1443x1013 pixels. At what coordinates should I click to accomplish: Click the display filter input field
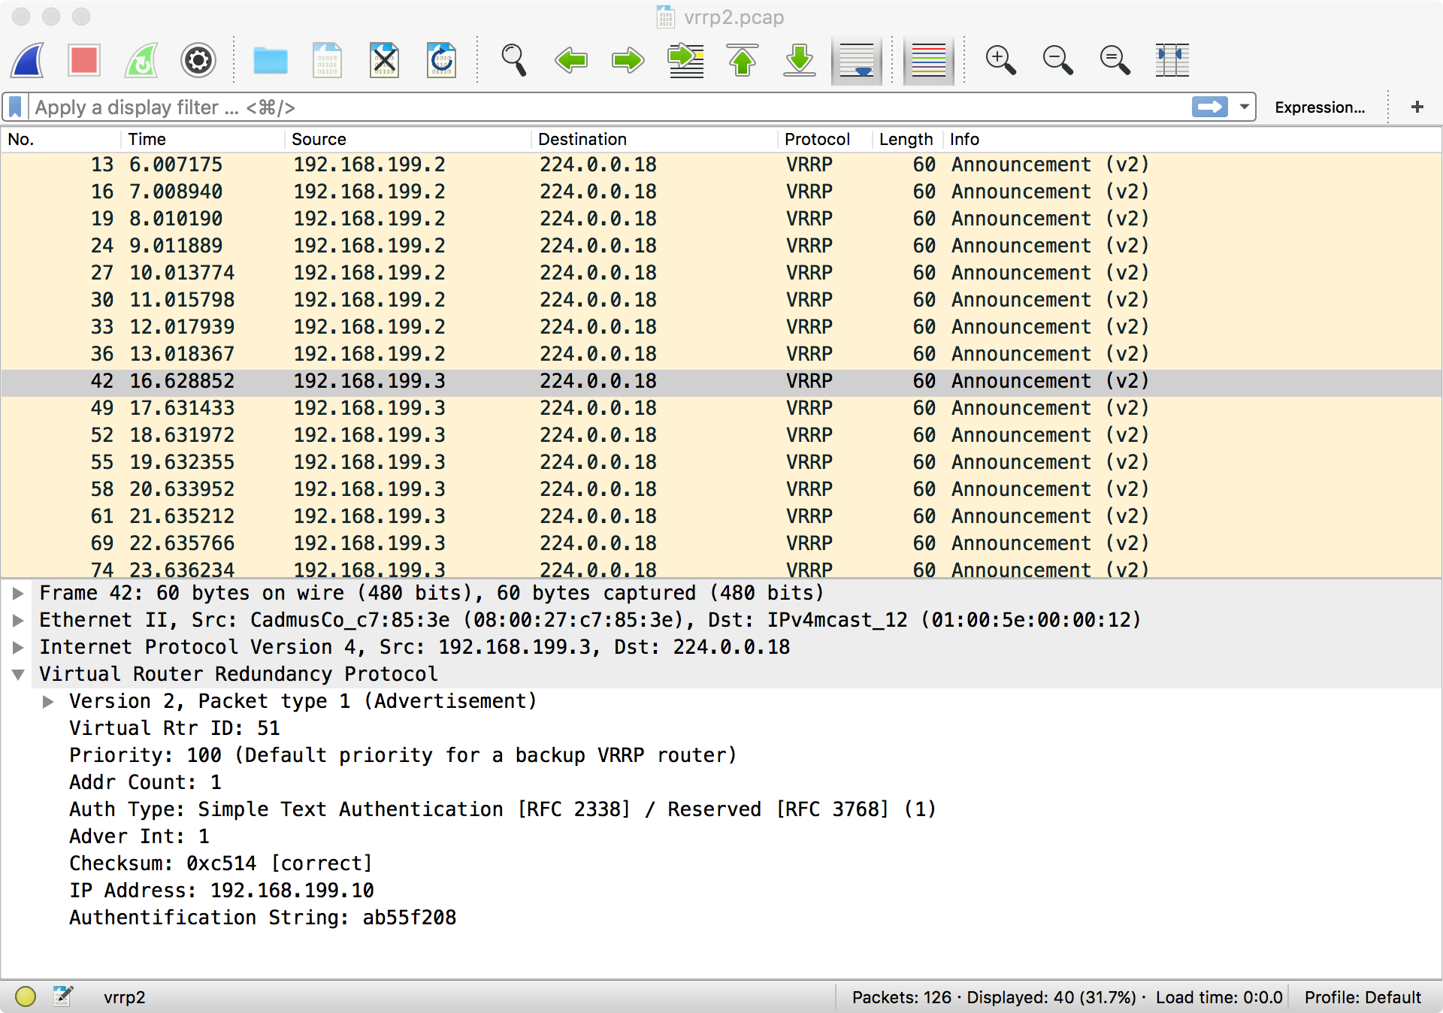[601, 107]
